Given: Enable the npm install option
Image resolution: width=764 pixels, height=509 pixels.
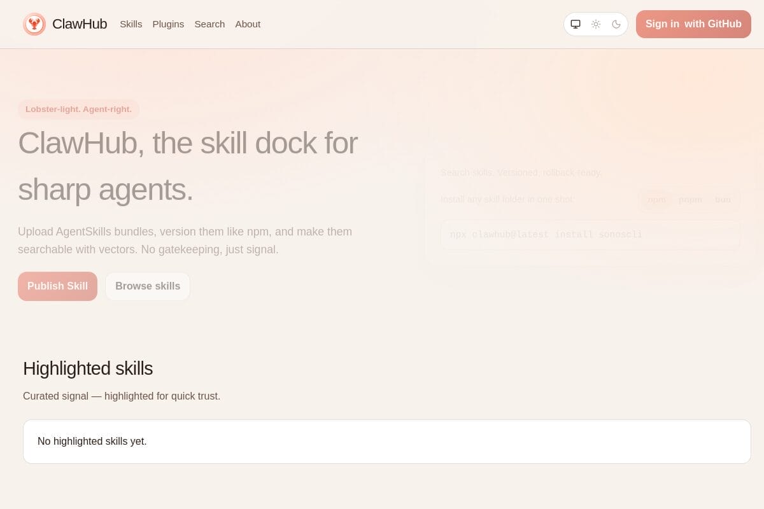Looking at the screenshot, I should pos(656,199).
